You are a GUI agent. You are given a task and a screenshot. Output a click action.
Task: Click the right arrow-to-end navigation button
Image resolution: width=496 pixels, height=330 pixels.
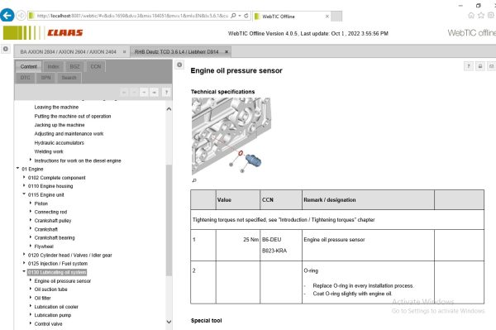point(154,93)
